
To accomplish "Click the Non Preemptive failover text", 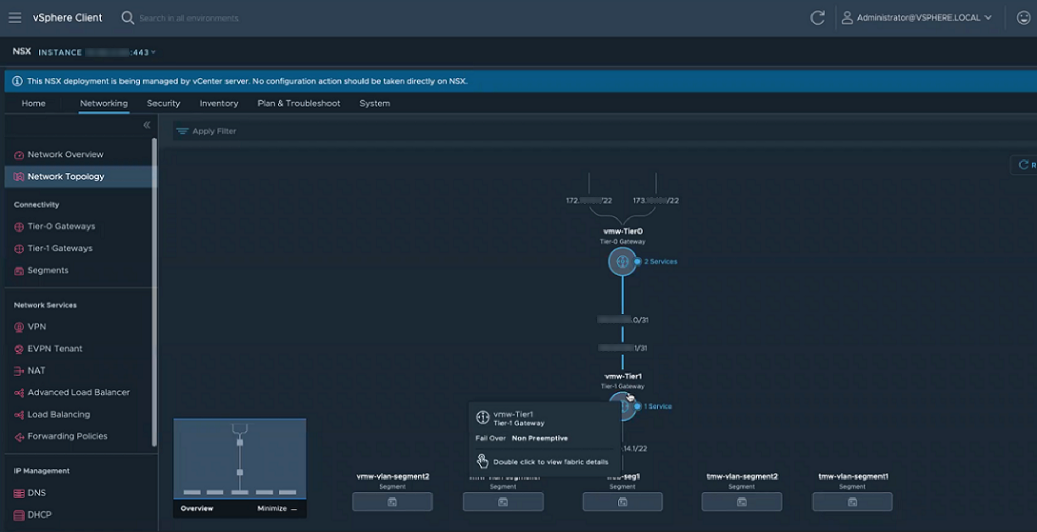I will 539,439.
